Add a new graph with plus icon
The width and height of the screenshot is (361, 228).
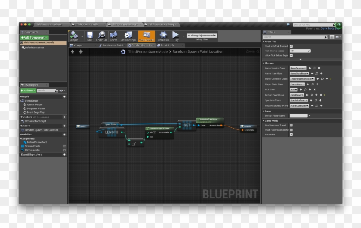point(64,97)
